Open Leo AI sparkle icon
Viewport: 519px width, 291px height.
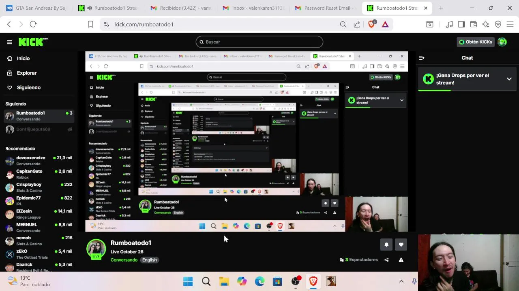click(x=486, y=25)
